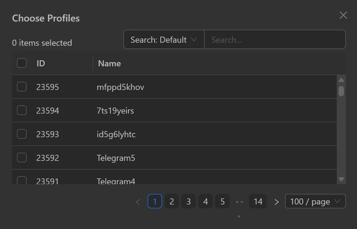
Task: Enable the select-all checkbox in the header
Action: 21,63
